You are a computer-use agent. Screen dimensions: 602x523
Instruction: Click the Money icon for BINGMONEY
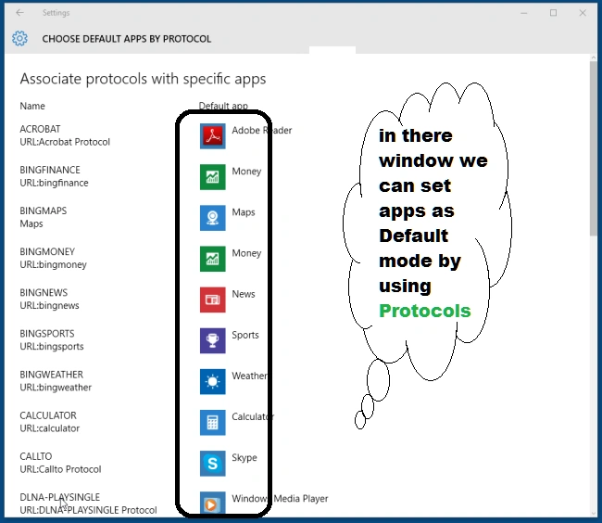pyautogui.click(x=213, y=259)
